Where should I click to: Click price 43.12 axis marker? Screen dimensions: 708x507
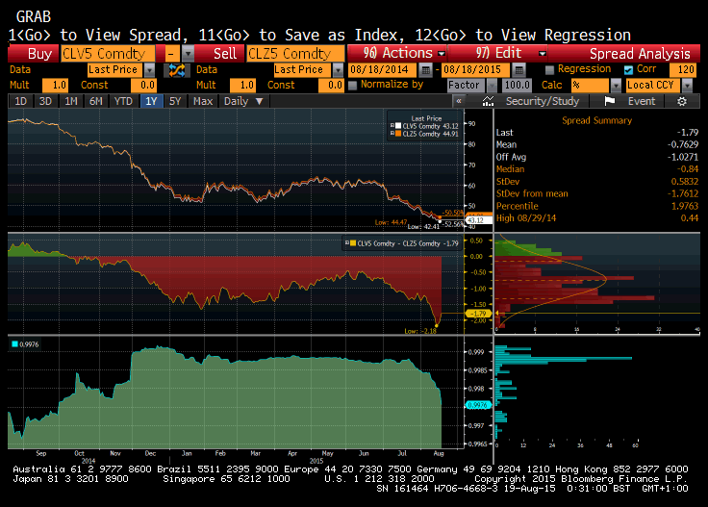coord(478,220)
